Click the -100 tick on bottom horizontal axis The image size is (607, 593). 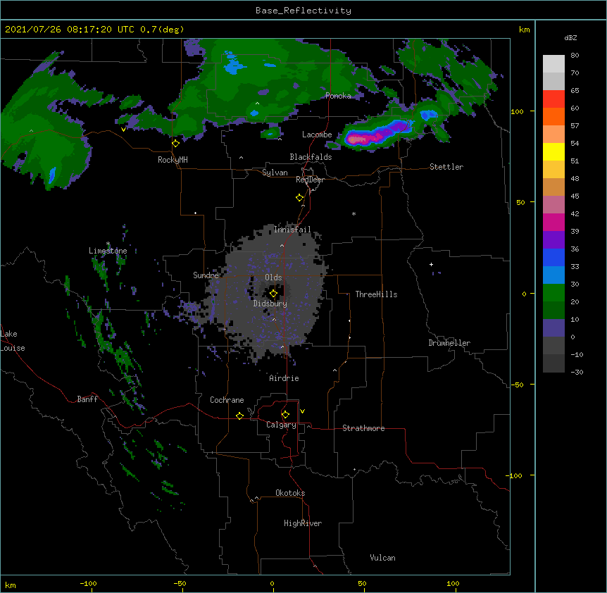coord(88,583)
